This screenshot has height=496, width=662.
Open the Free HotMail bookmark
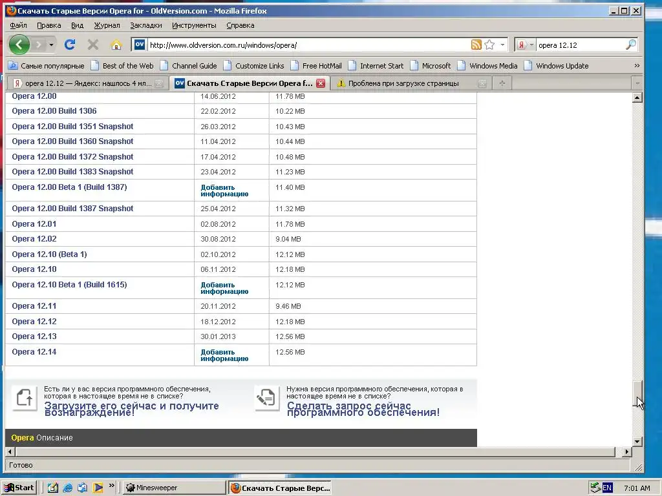click(x=316, y=66)
